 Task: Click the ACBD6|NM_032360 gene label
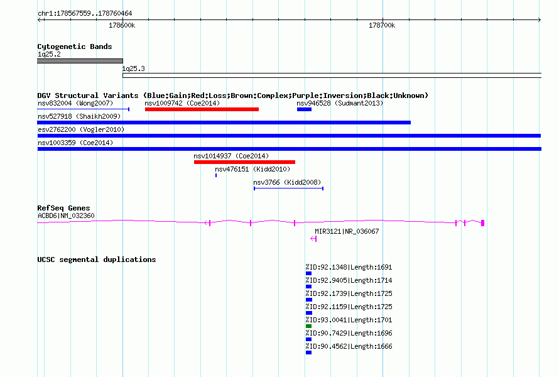point(66,216)
